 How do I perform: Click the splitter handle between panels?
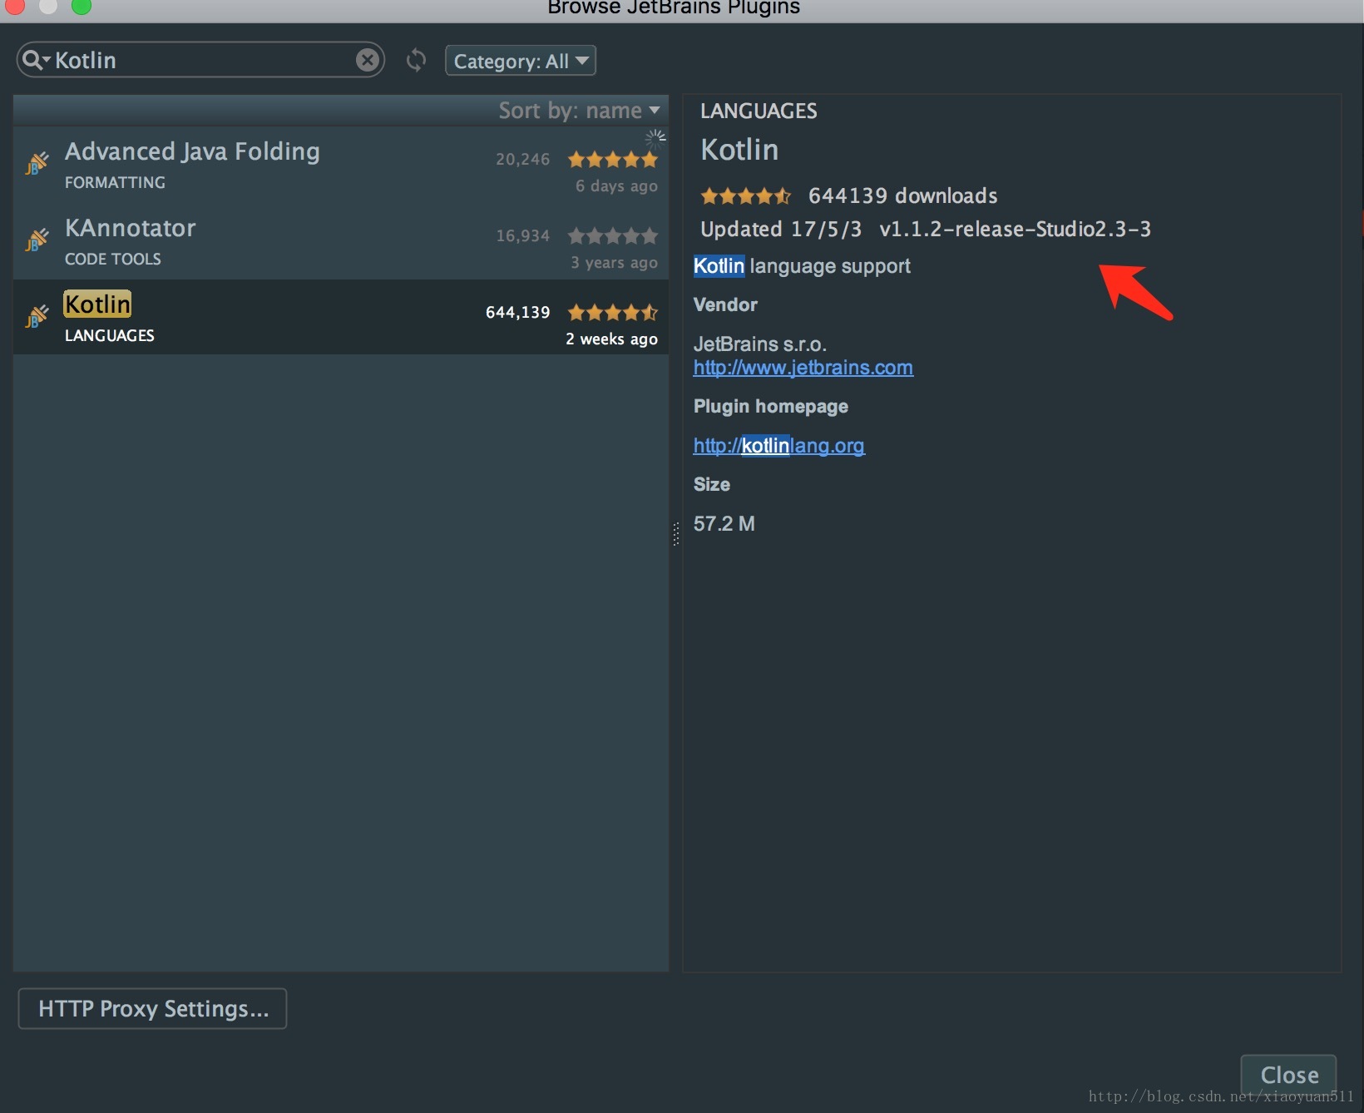(676, 533)
